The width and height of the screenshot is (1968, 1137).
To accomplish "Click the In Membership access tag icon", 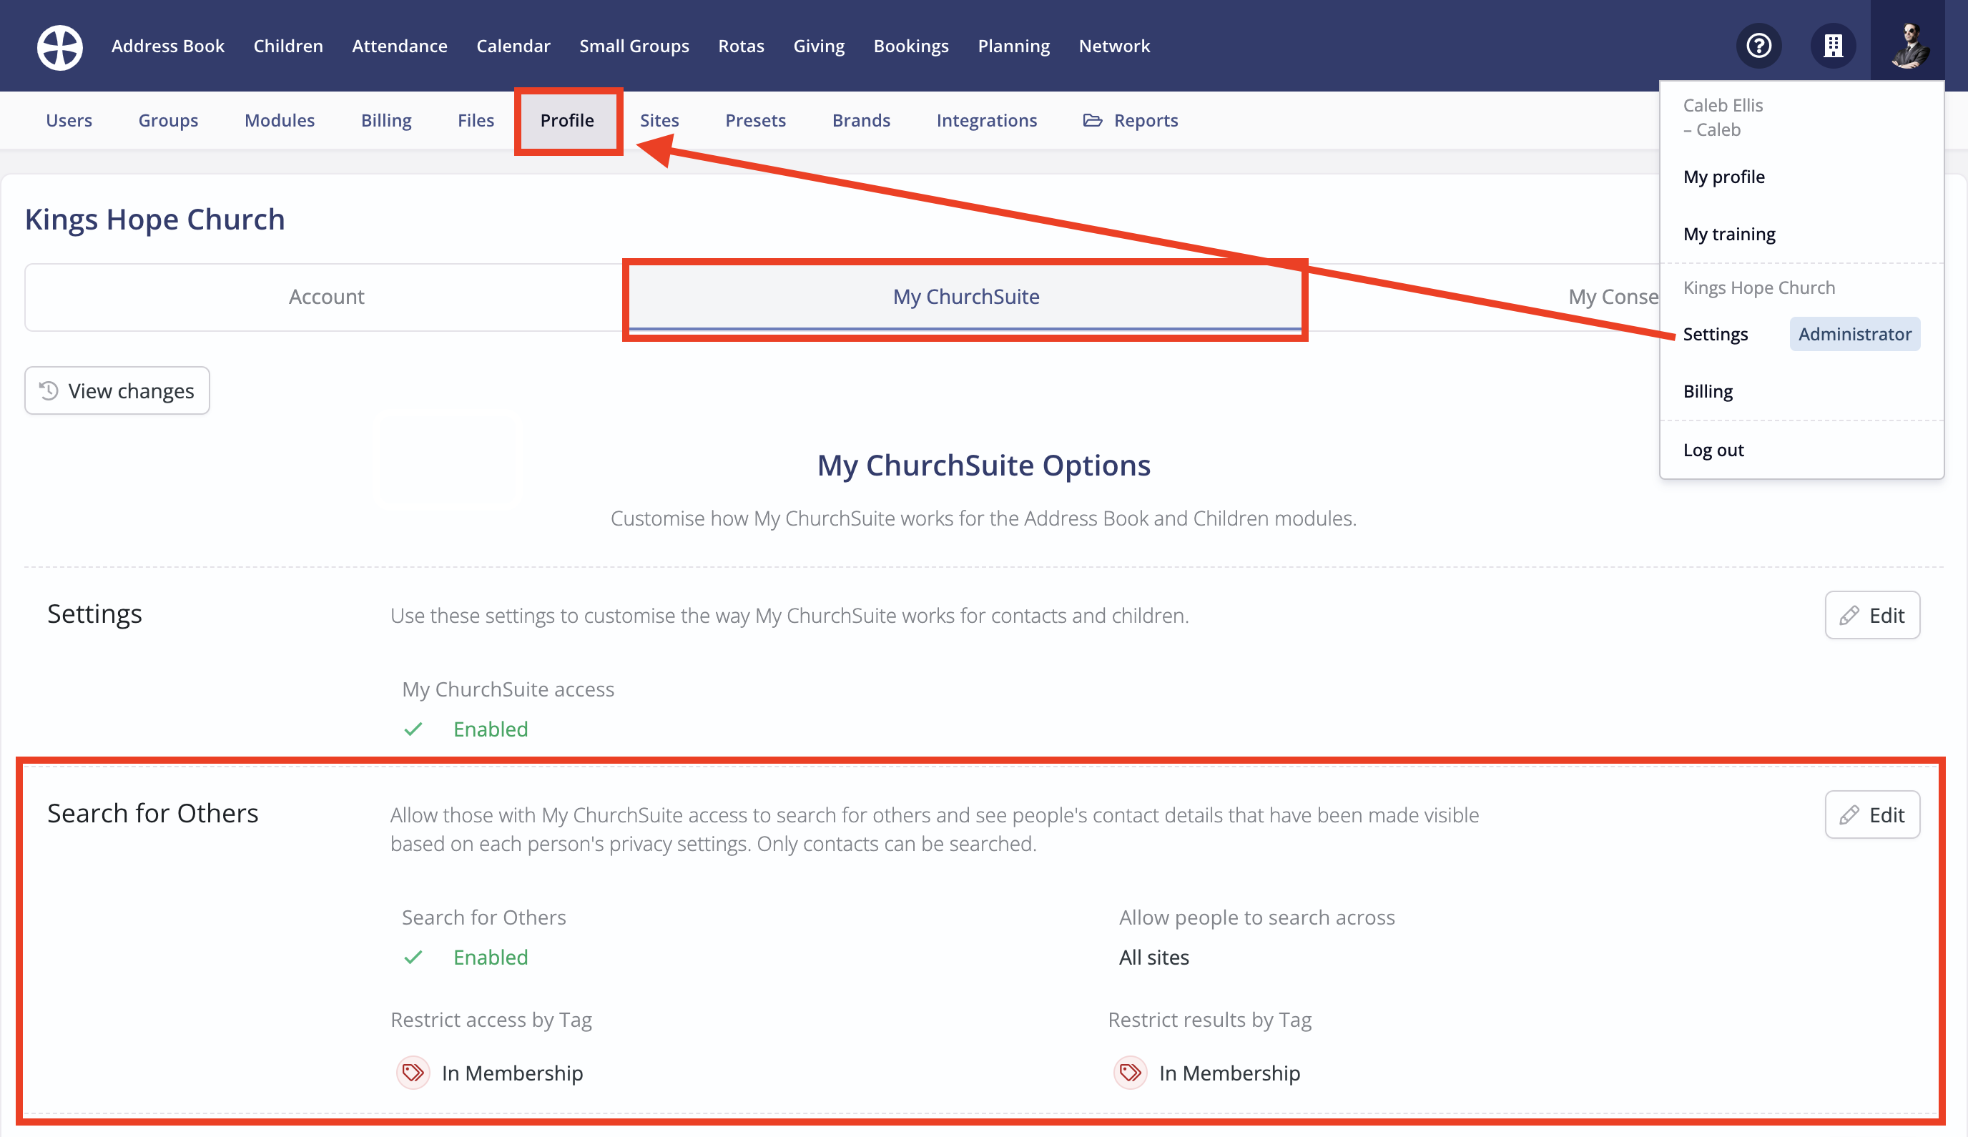I will click(x=413, y=1073).
